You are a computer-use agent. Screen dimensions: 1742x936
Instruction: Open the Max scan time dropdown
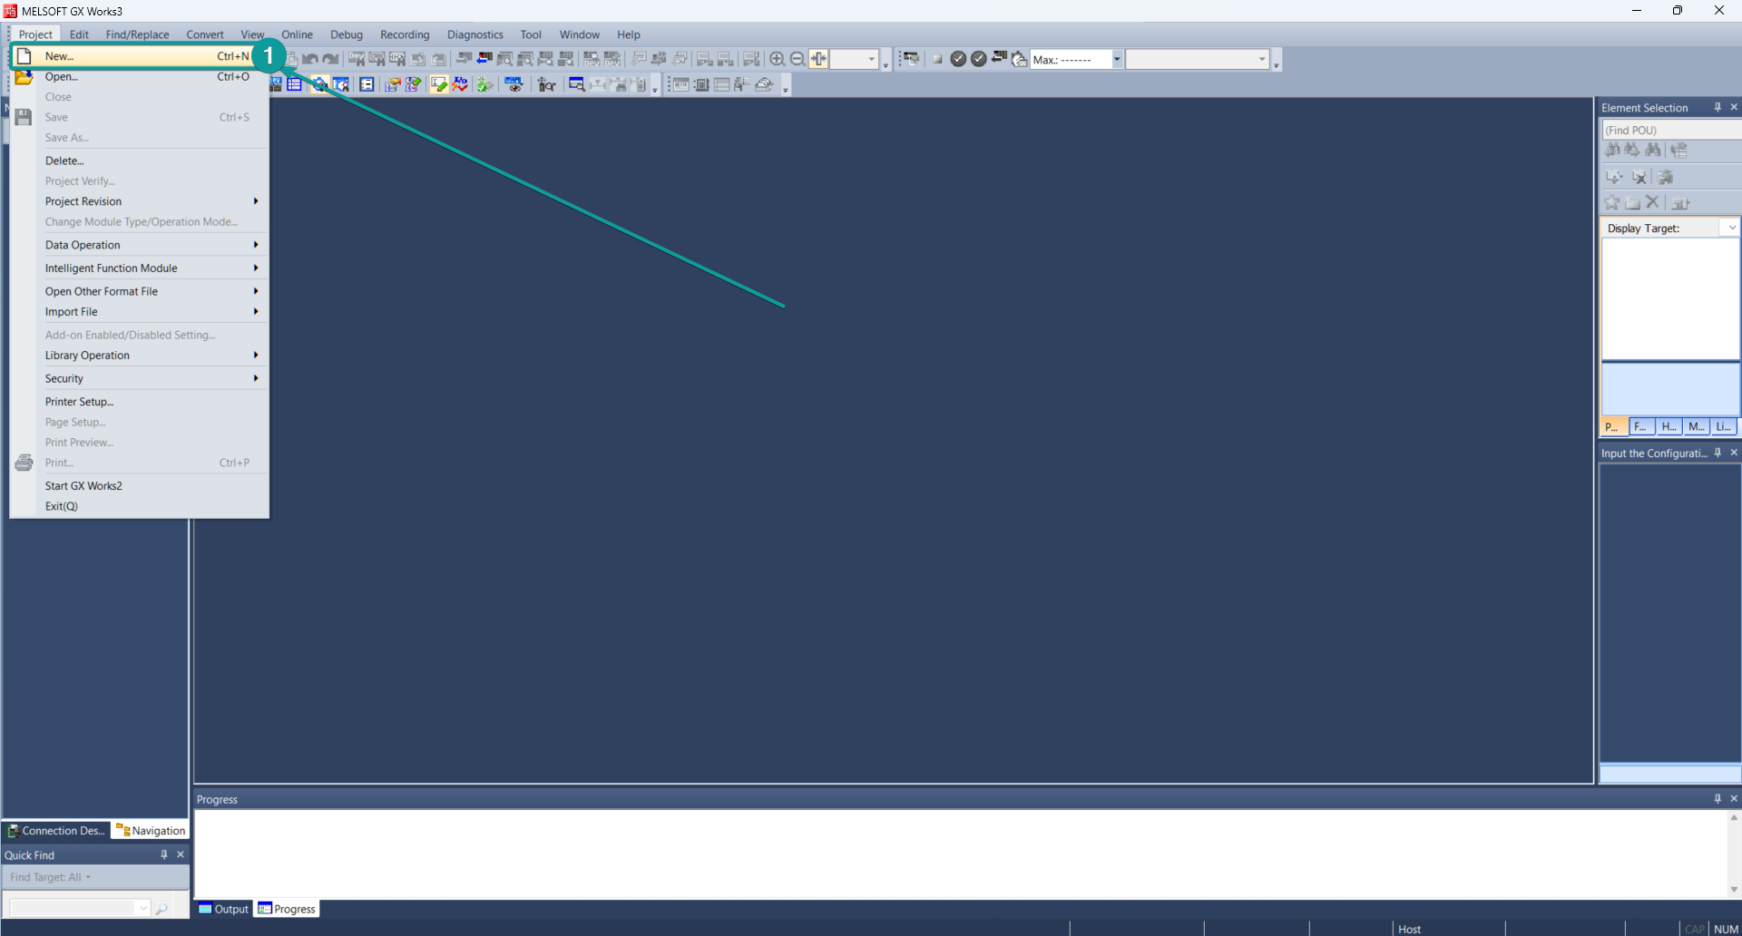(x=1117, y=59)
